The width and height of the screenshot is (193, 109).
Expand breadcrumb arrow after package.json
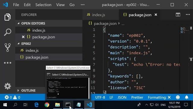[x=119, y=23]
